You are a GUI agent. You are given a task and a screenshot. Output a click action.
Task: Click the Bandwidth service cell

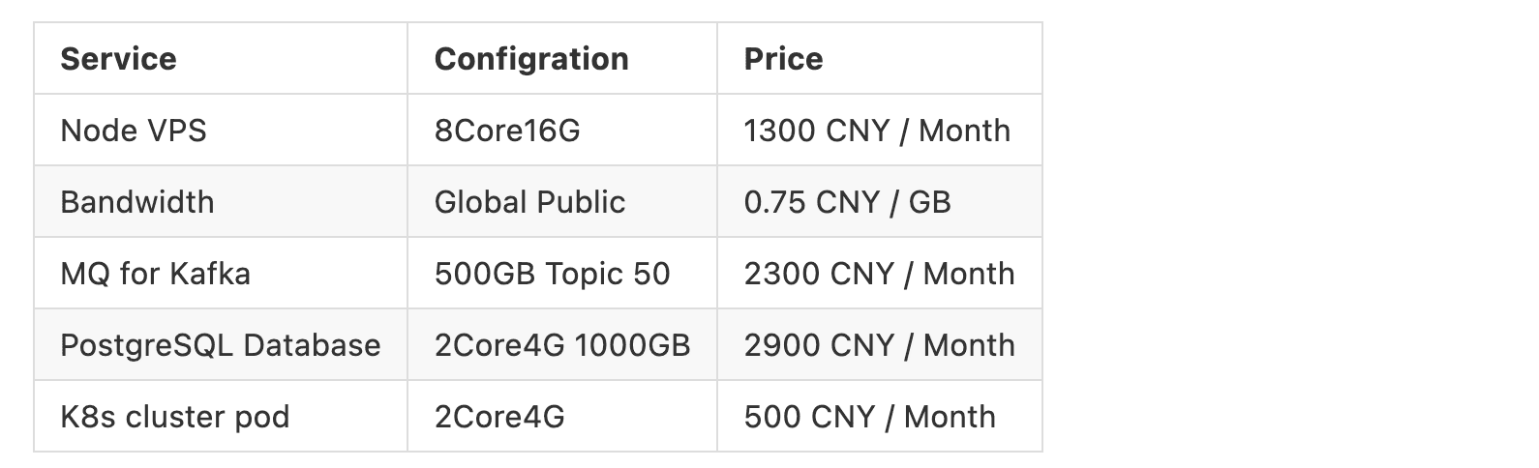[x=137, y=202]
